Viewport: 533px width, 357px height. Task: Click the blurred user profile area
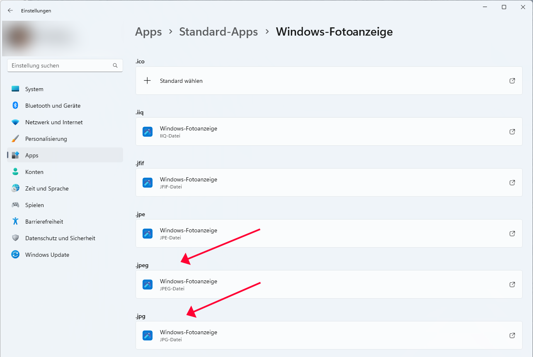62,38
